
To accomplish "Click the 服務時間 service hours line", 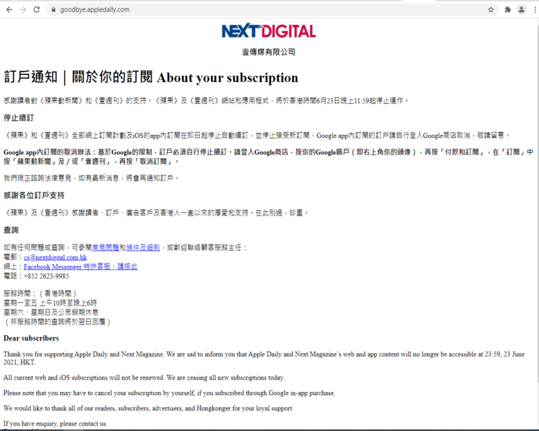I will [x=40, y=293].
